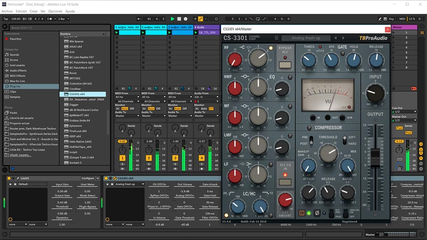Open the Crear menu

click(34, 11)
